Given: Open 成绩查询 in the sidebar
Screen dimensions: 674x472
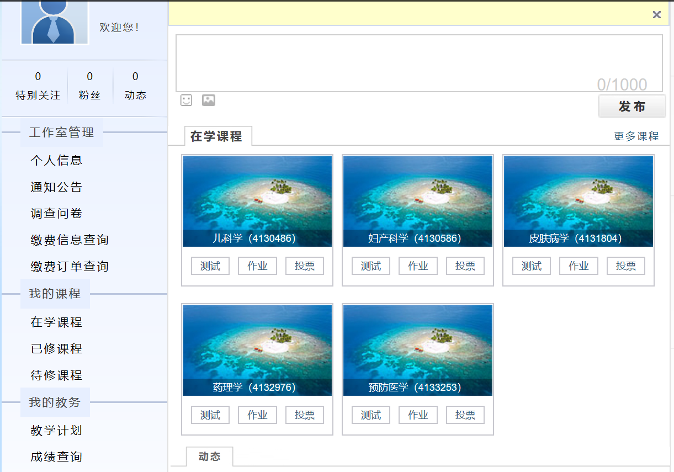Looking at the screenshot, I should tap(56, 457).
